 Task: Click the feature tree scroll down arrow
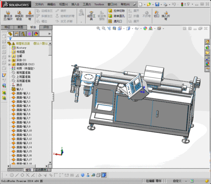point(50,163)
